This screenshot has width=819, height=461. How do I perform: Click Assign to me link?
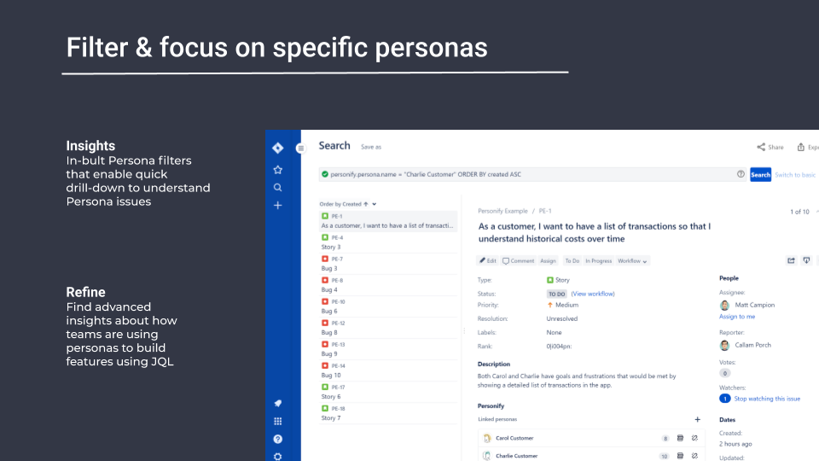pos(737,317)
